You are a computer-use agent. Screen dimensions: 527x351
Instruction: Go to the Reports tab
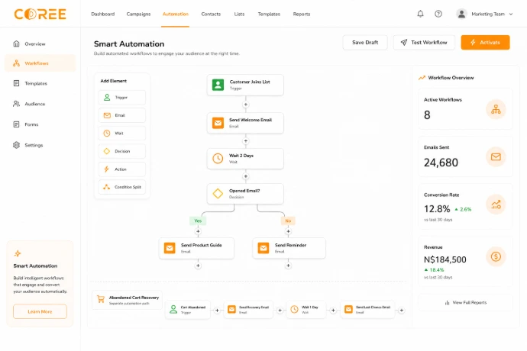(302, 14)
